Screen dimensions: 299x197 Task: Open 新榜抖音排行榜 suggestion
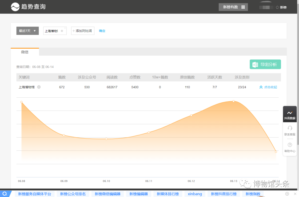[224, 194]
